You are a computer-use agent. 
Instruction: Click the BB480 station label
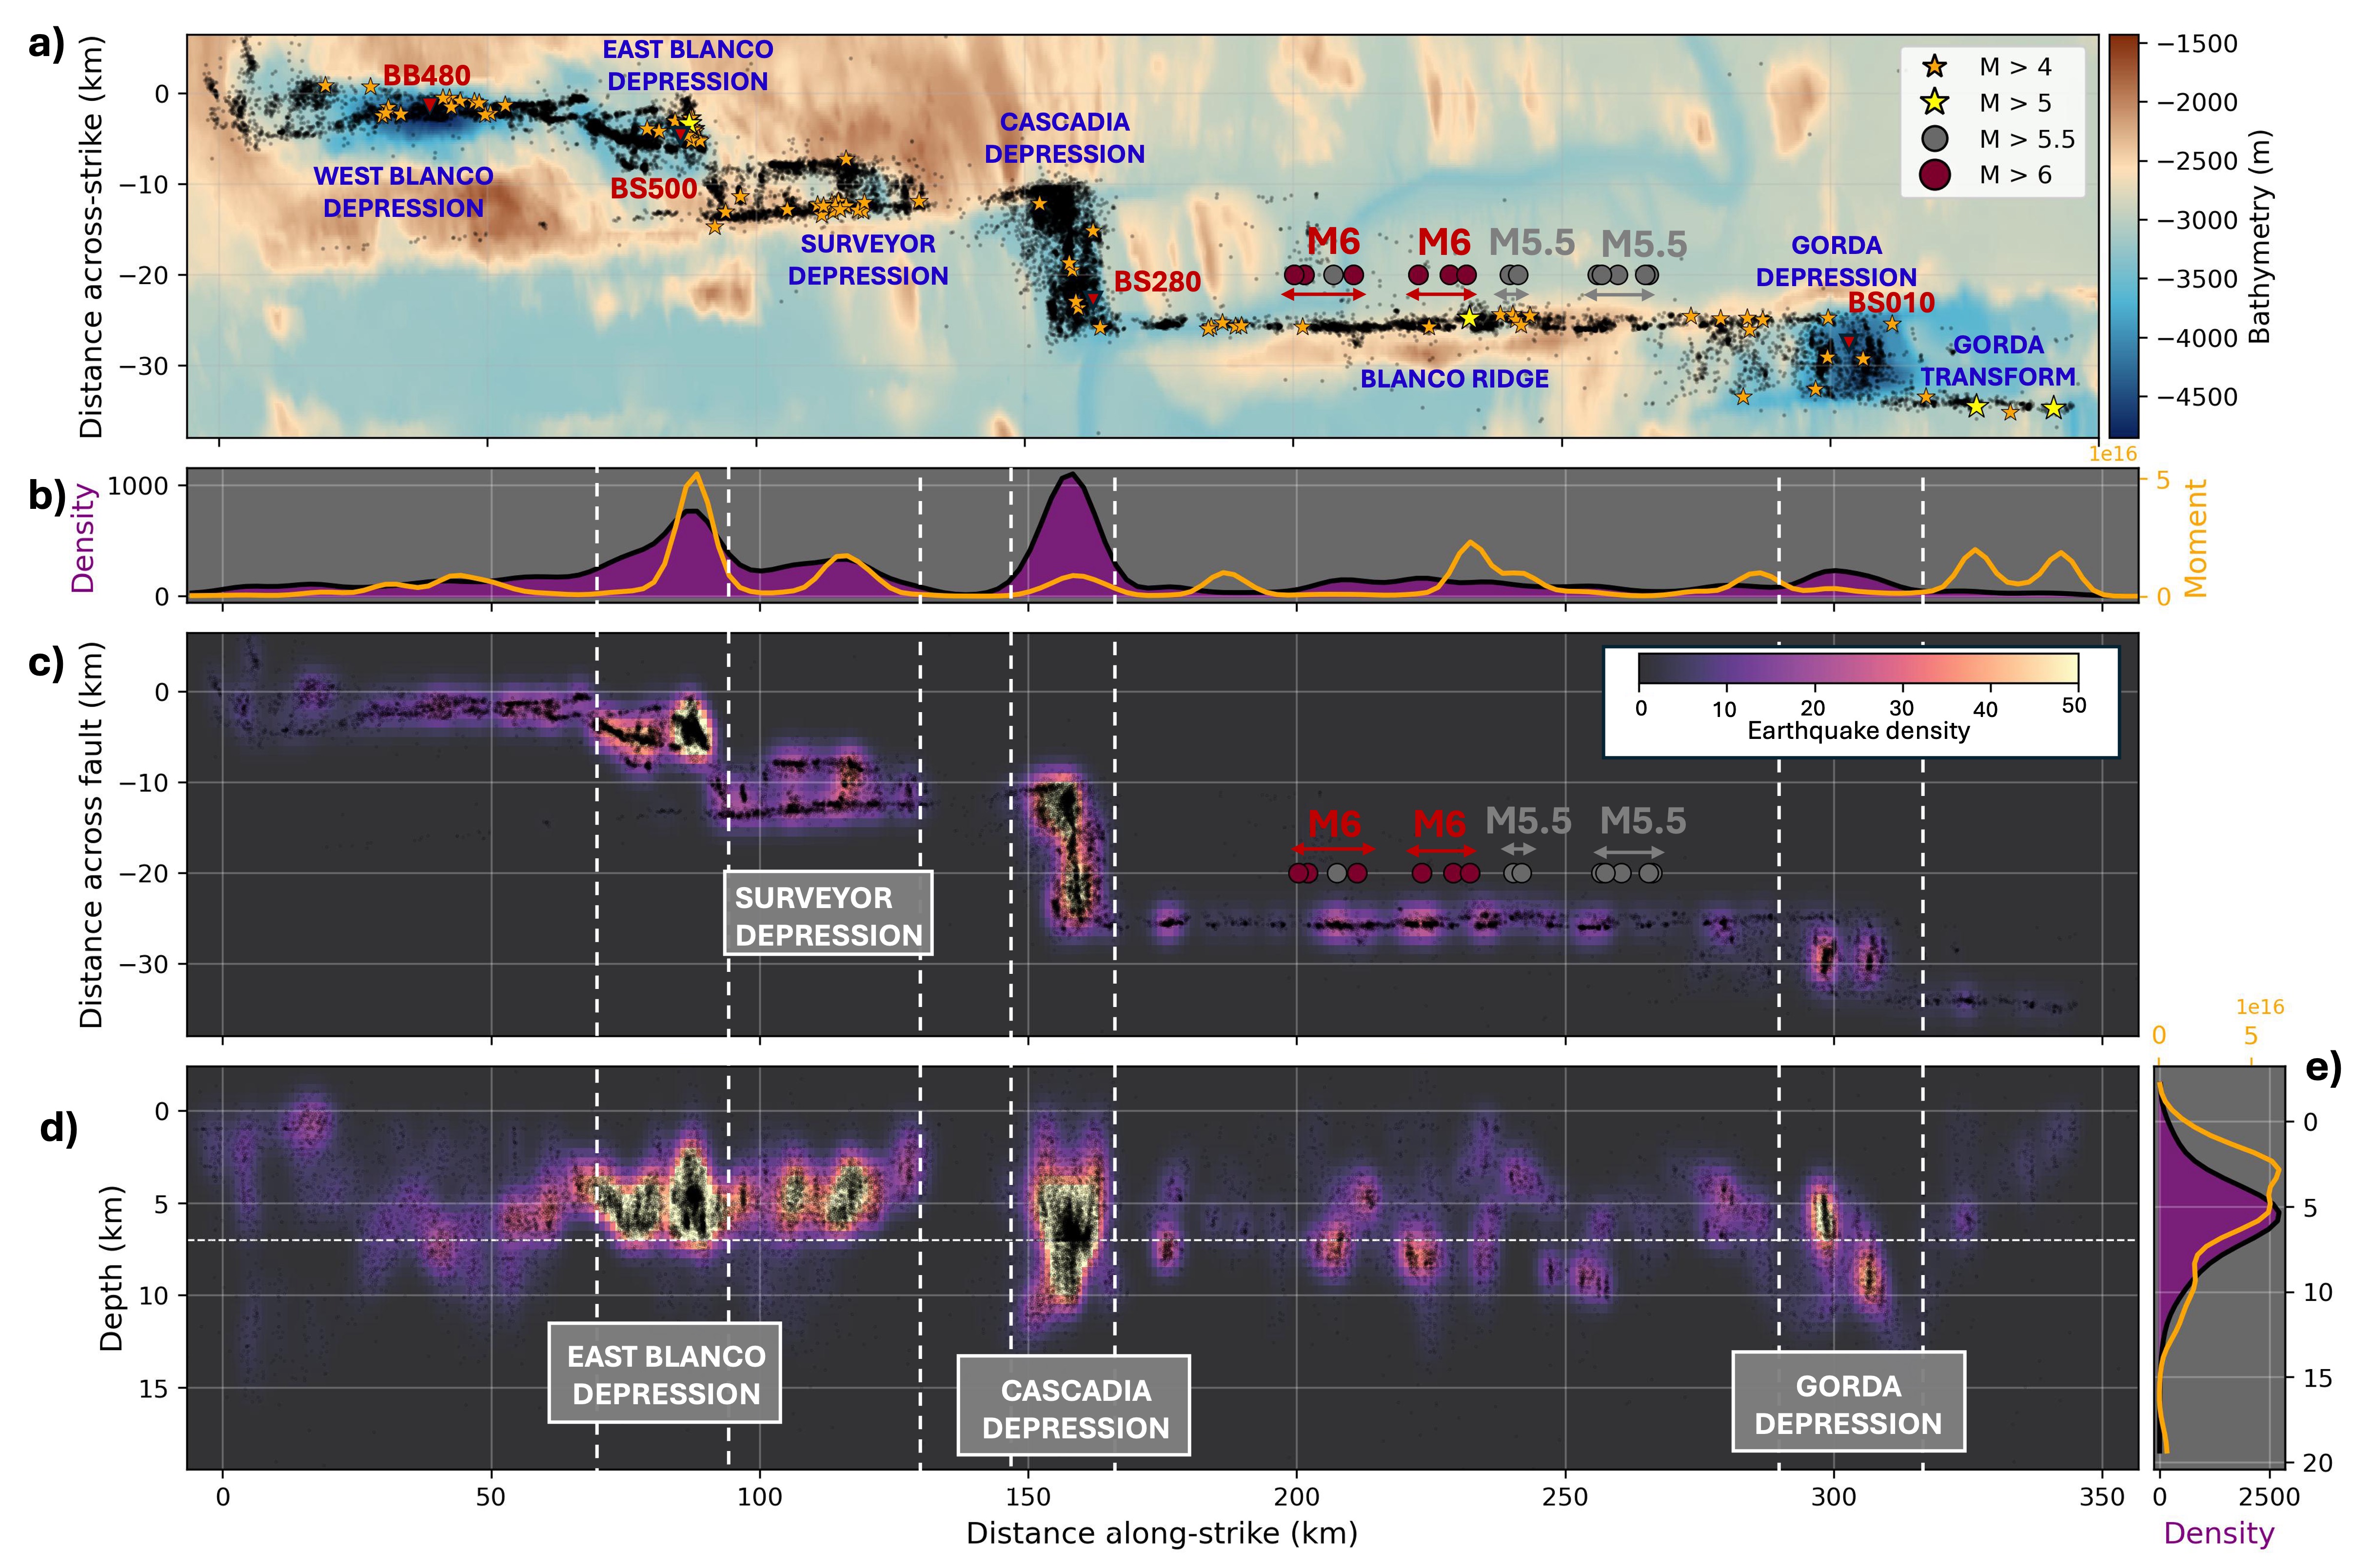(426, 76)
